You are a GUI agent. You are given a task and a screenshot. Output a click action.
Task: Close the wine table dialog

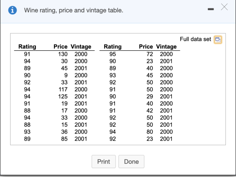point(224,7)
